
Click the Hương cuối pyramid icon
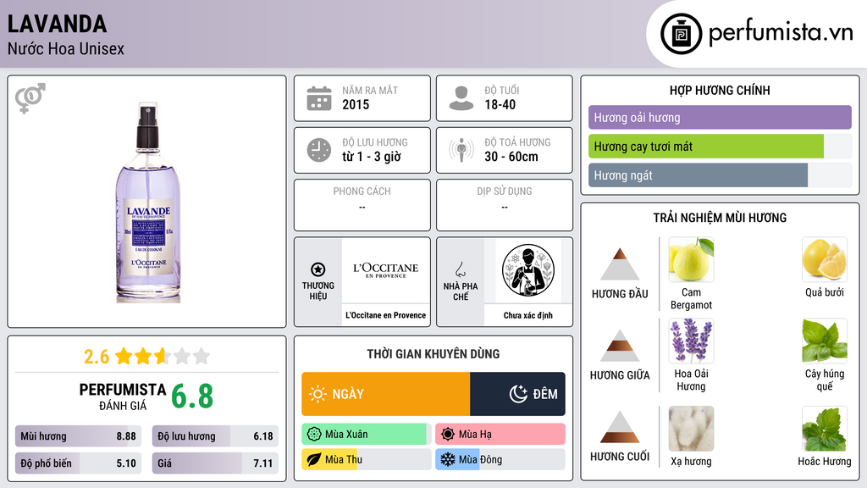pyautogui.click(x=620, y=427)
